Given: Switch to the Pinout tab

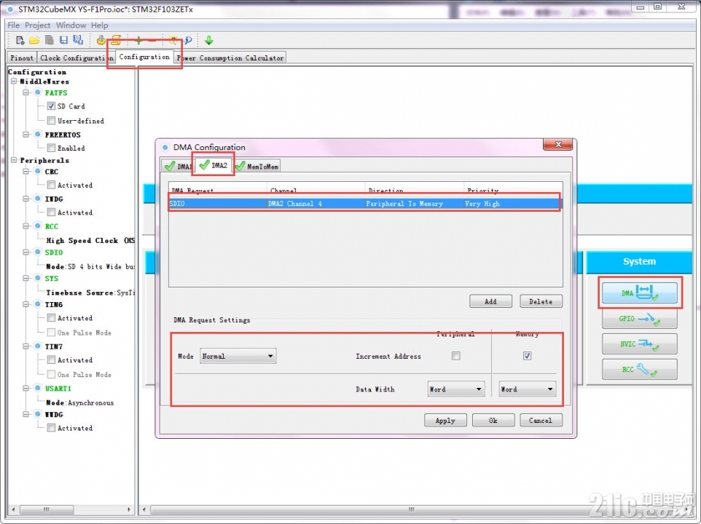Looking at the screenshot, I should click(22, 58).
